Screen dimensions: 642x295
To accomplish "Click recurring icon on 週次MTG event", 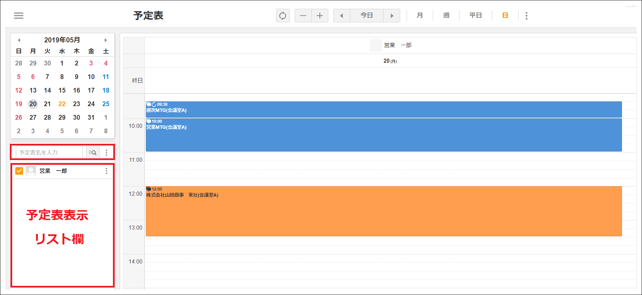I will pos(154,104).
